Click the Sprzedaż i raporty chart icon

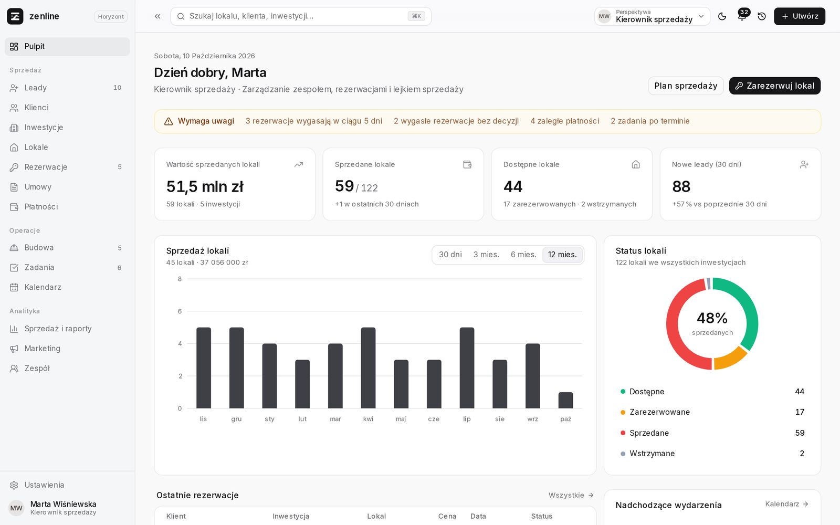(14, 329)
